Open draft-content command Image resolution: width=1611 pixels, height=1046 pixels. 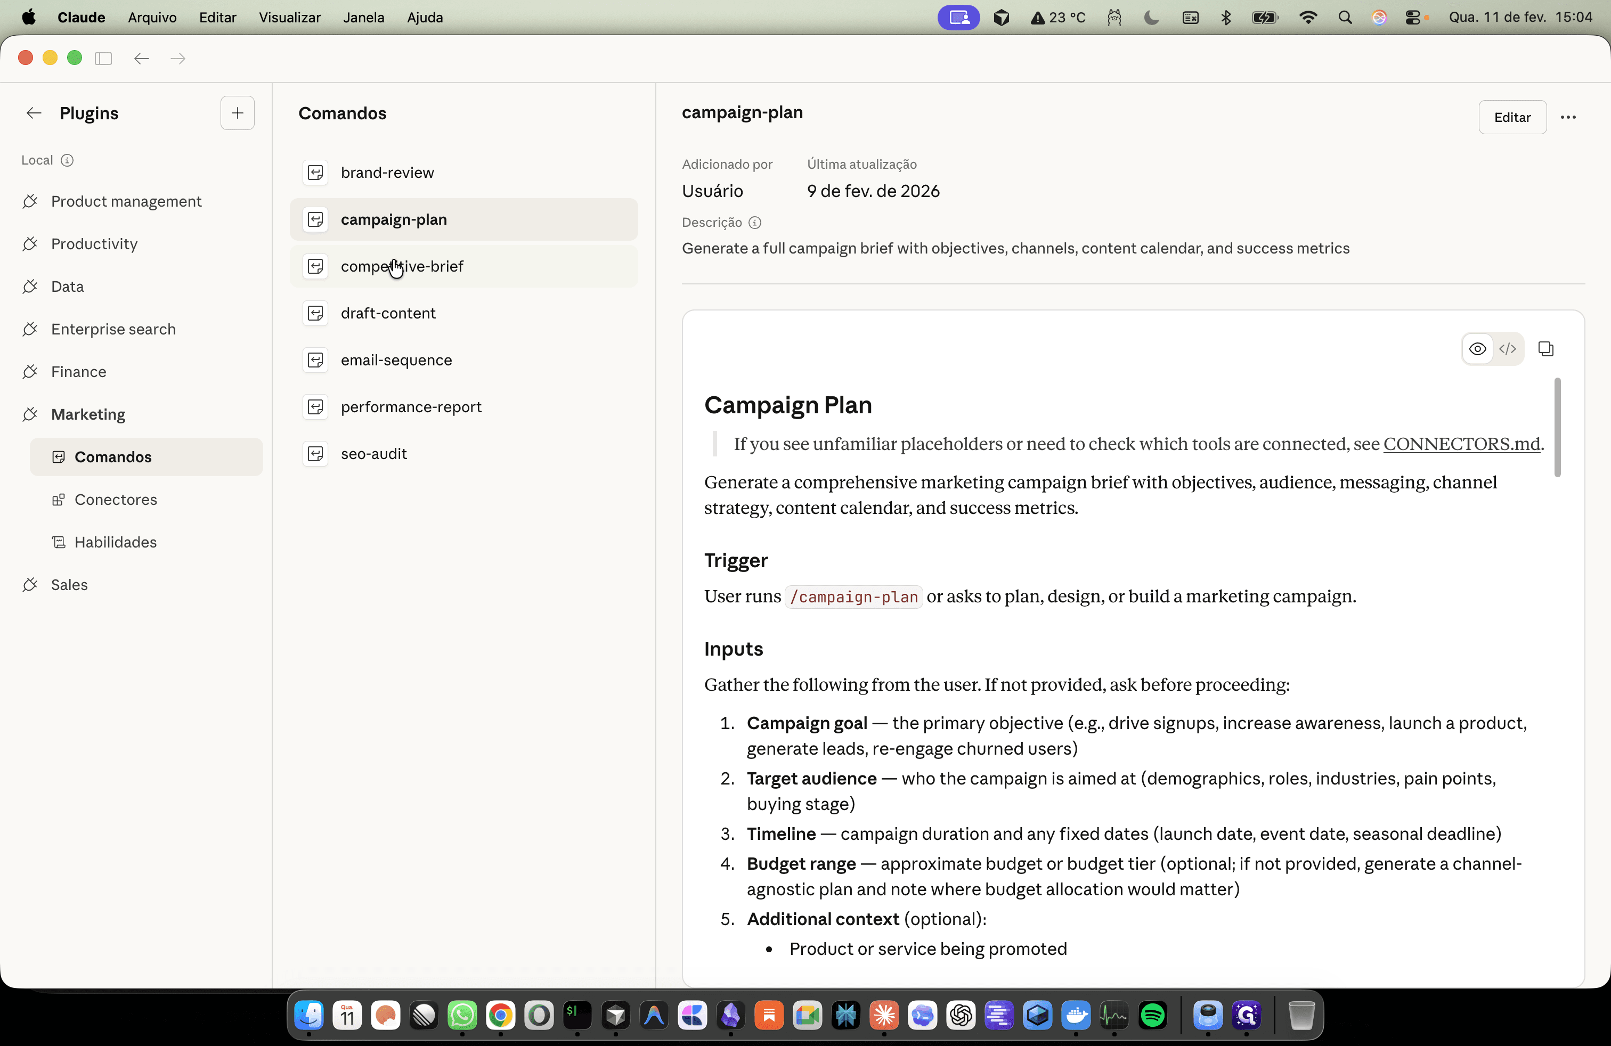tap(463, 313)
